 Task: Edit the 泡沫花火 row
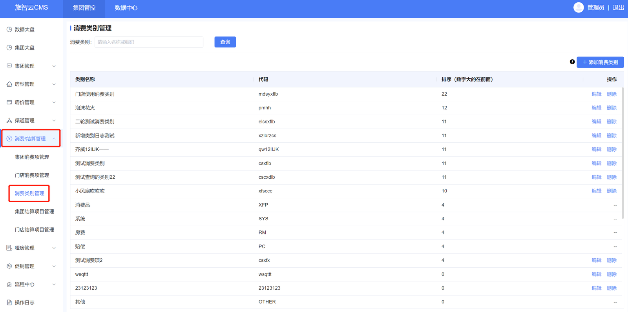click(597, 108)
